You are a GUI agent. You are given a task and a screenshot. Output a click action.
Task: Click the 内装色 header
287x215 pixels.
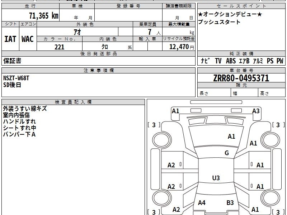(x=108, y=39)
